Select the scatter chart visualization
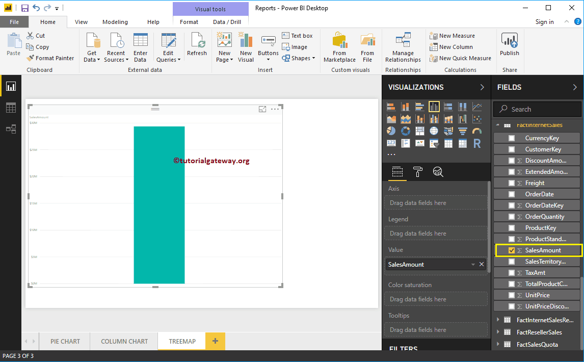Viewport: 584px width, 362px height. [x=477, y=119]
